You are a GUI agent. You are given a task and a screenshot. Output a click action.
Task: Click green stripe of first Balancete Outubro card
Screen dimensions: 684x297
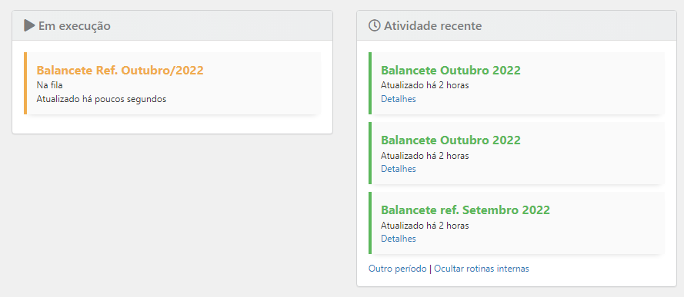coord(370,84)
